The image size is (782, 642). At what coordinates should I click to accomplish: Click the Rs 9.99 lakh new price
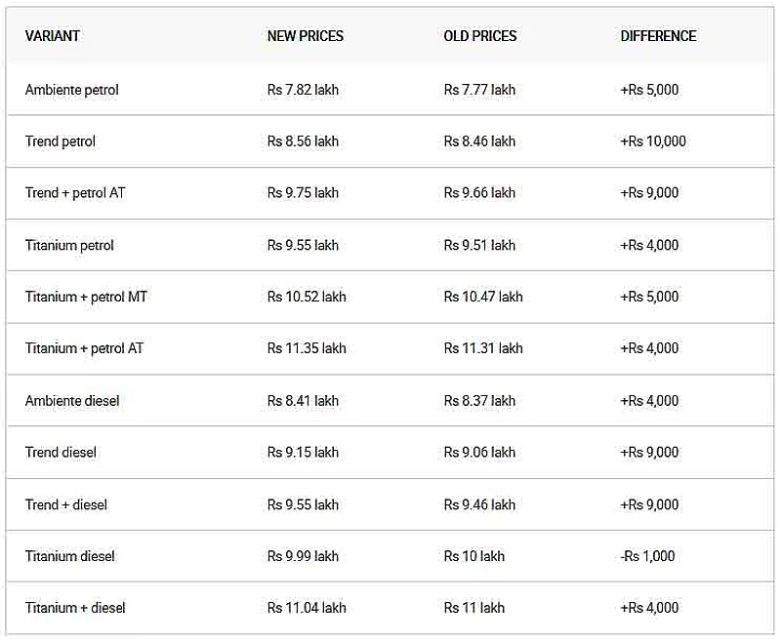click(x=303, y=556)
